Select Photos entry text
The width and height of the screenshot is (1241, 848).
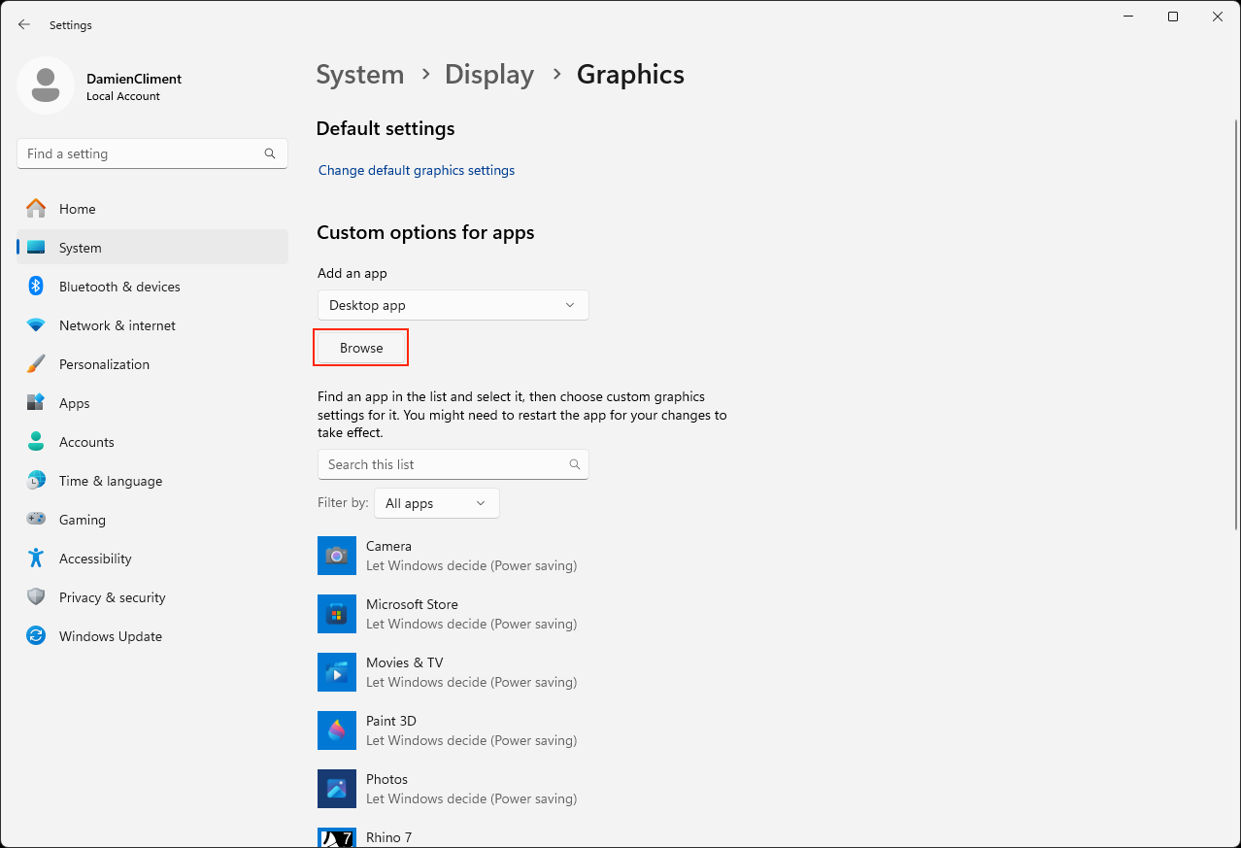(x=386, y=779)
